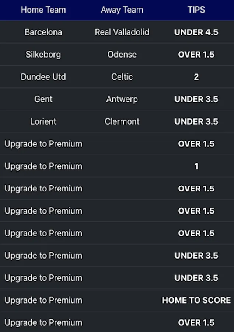Click the TIPS column header

(x=196, y=10)
